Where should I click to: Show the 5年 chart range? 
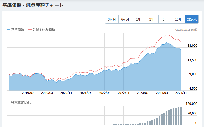click(165, 19)
